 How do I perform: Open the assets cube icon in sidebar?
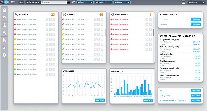(x=4, y=18)
